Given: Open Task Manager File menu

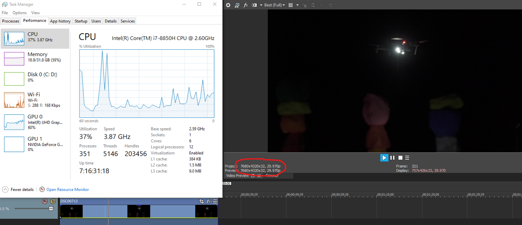Looking at the screenshot, I should click(x=4, y=13).
